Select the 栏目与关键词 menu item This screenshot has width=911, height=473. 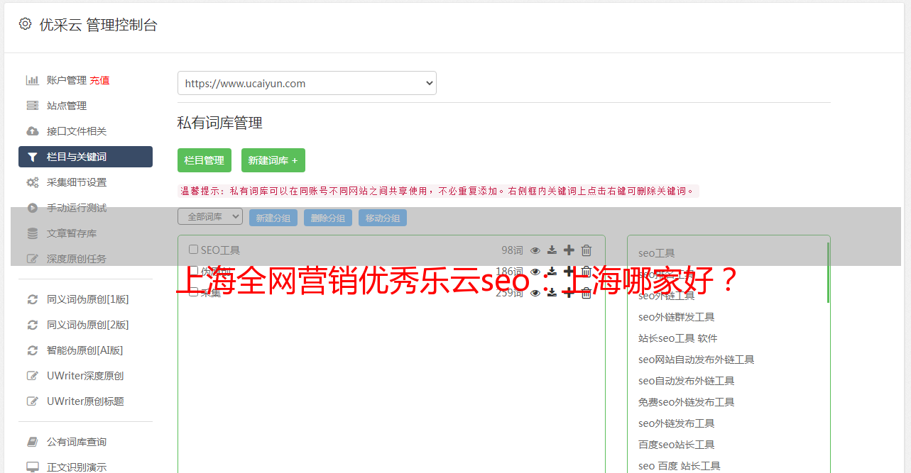point(85,157)
